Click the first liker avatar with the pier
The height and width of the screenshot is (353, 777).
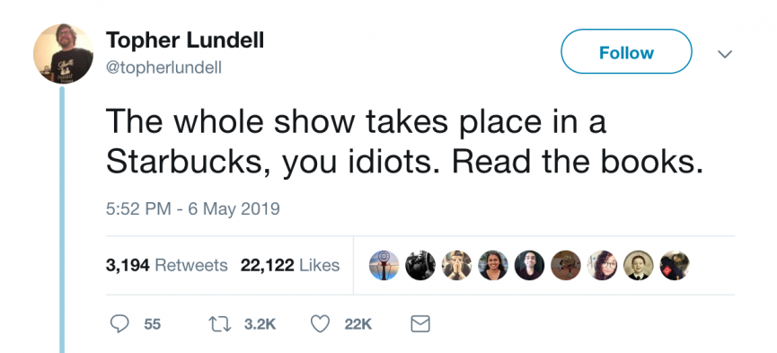pyautogui.click(x=384, y=265)
